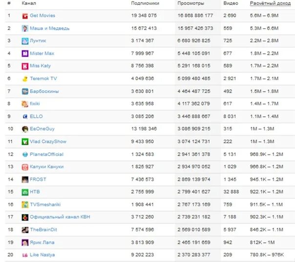This screenshot has width=295, height=262.
Task: Select subscriber count 9 433 950
Action: [143, 141]
